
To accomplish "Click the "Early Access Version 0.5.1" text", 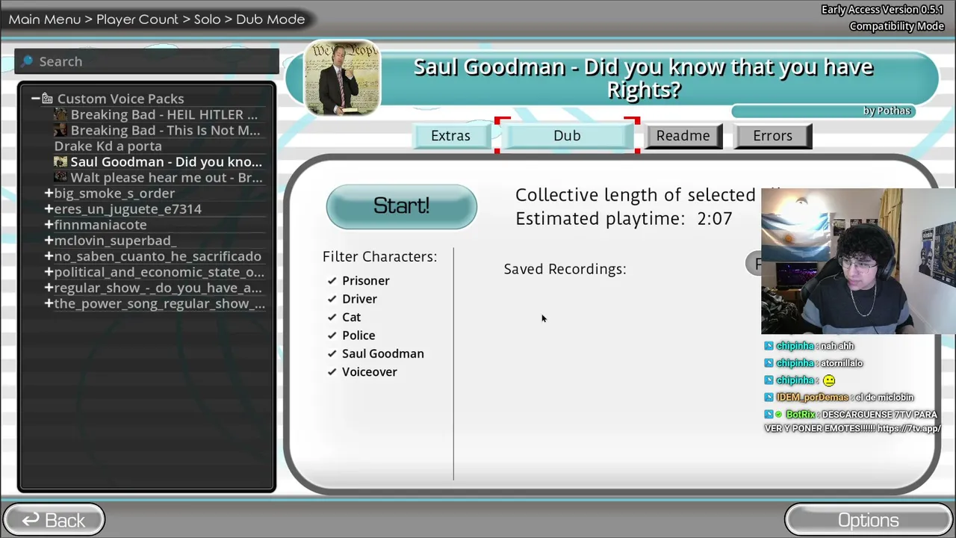I will (x=883, y=10).
